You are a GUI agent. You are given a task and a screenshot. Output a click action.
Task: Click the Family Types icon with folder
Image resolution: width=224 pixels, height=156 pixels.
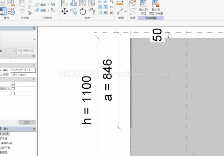[11, 3]
